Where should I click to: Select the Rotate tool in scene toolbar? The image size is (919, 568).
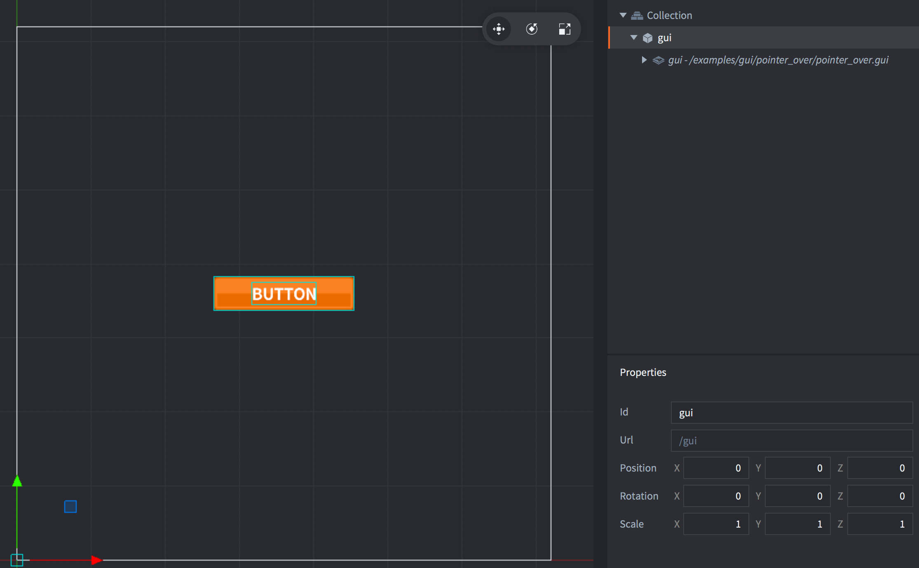click(x=532, y=29)
